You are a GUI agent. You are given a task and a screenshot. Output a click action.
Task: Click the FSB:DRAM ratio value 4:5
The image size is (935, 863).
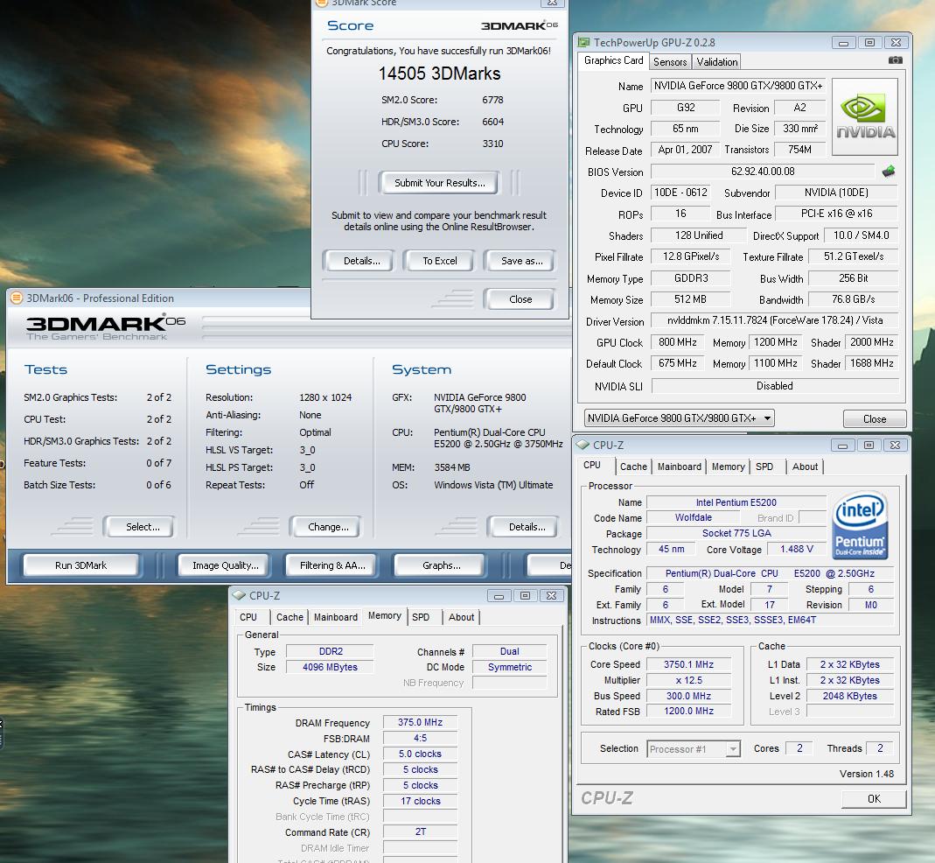click(x=420, y=738)
